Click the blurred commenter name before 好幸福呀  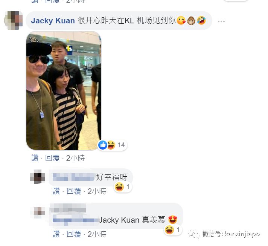tap(74, 177)
